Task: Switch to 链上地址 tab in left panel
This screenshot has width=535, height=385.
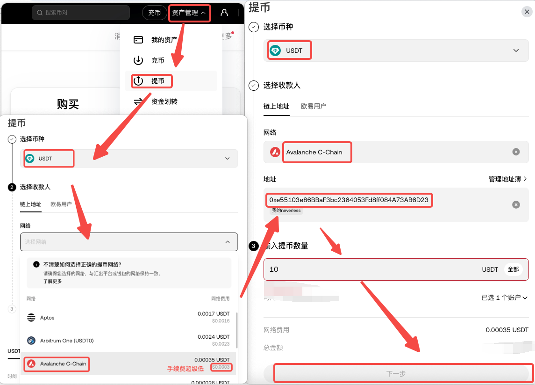Action: [x=30, y=204]
